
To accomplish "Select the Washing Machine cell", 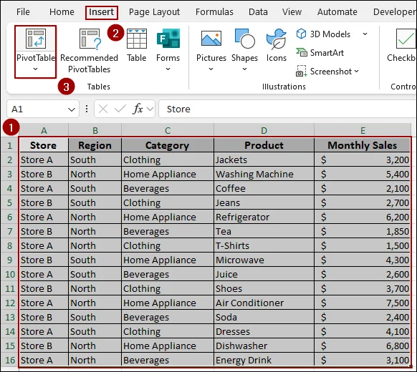I will point(264,174).
